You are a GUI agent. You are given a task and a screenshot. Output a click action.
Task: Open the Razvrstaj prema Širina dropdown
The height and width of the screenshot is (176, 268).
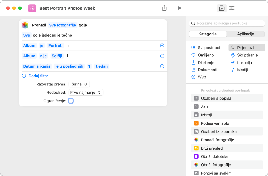pyautogui.click(x=79, y=84)
